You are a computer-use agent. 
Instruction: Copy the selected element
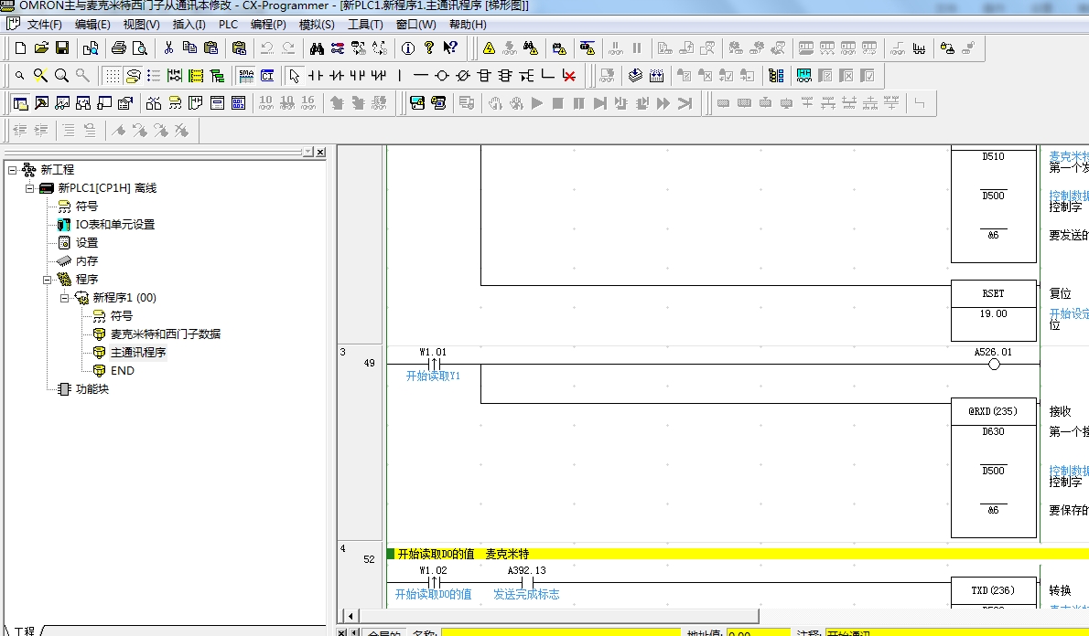(189, 48)
